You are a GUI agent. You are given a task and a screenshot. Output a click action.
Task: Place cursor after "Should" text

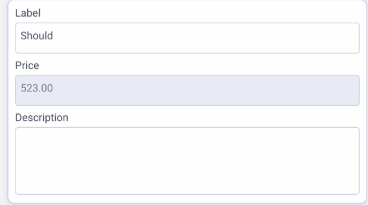point(53,36)
